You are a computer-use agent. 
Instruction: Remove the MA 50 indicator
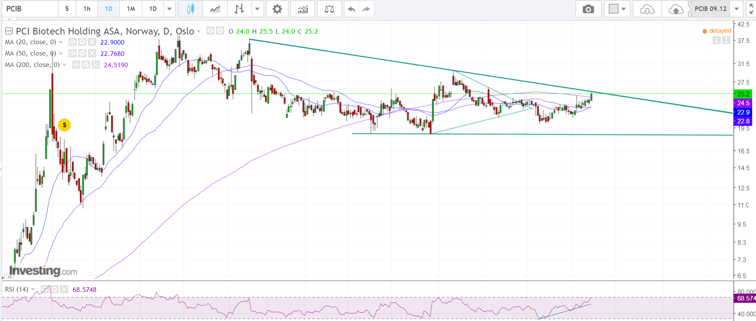[92, 53]
